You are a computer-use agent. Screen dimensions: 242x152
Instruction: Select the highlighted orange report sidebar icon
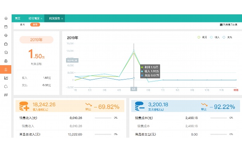[x=6, y=69]
